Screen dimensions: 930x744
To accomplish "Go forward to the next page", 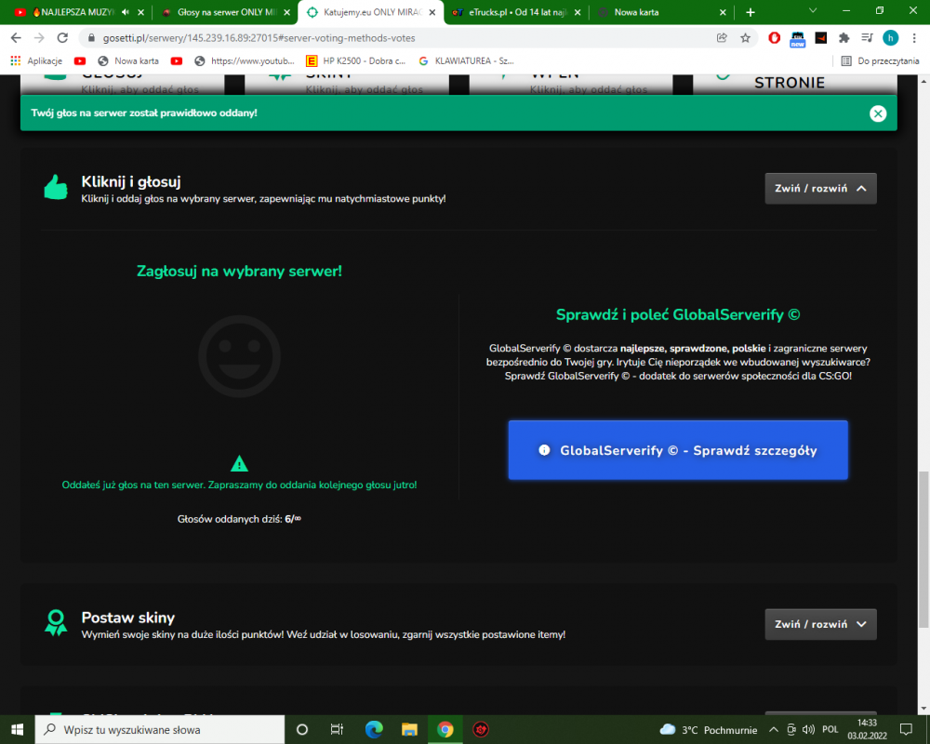I will (39, 38).
